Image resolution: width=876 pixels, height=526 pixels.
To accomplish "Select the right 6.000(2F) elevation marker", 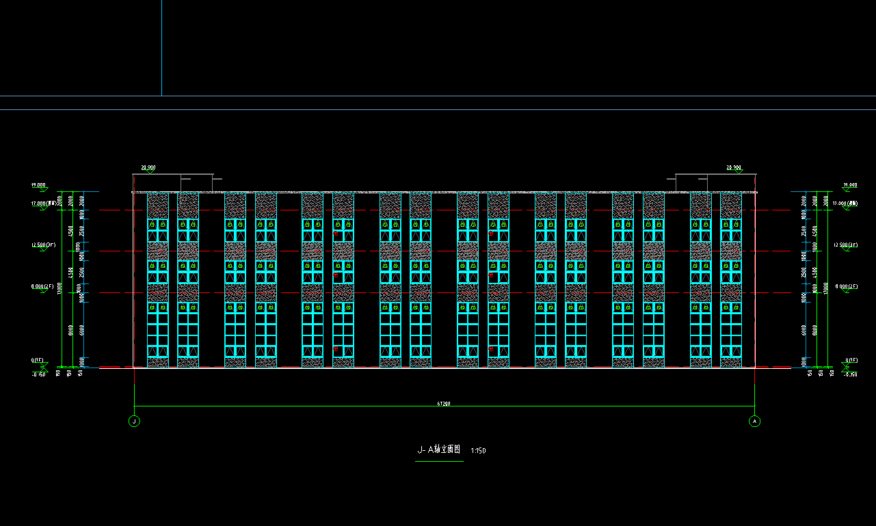I will pos(845,288).
